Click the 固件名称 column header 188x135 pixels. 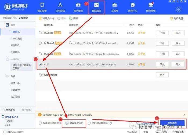(73, 25)
